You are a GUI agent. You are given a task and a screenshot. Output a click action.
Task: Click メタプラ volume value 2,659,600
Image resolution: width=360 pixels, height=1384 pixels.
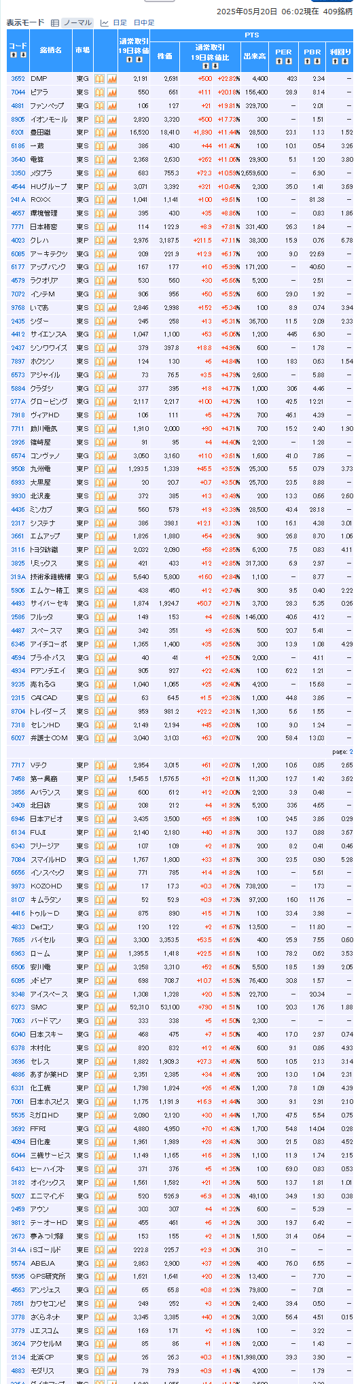tap(253, 173)
